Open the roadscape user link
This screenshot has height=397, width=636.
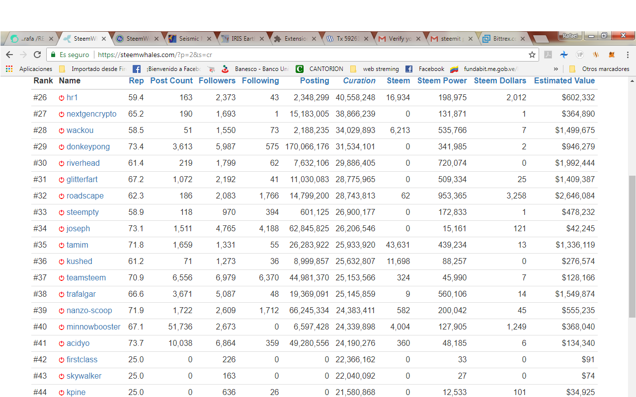(x=85, y=196)
